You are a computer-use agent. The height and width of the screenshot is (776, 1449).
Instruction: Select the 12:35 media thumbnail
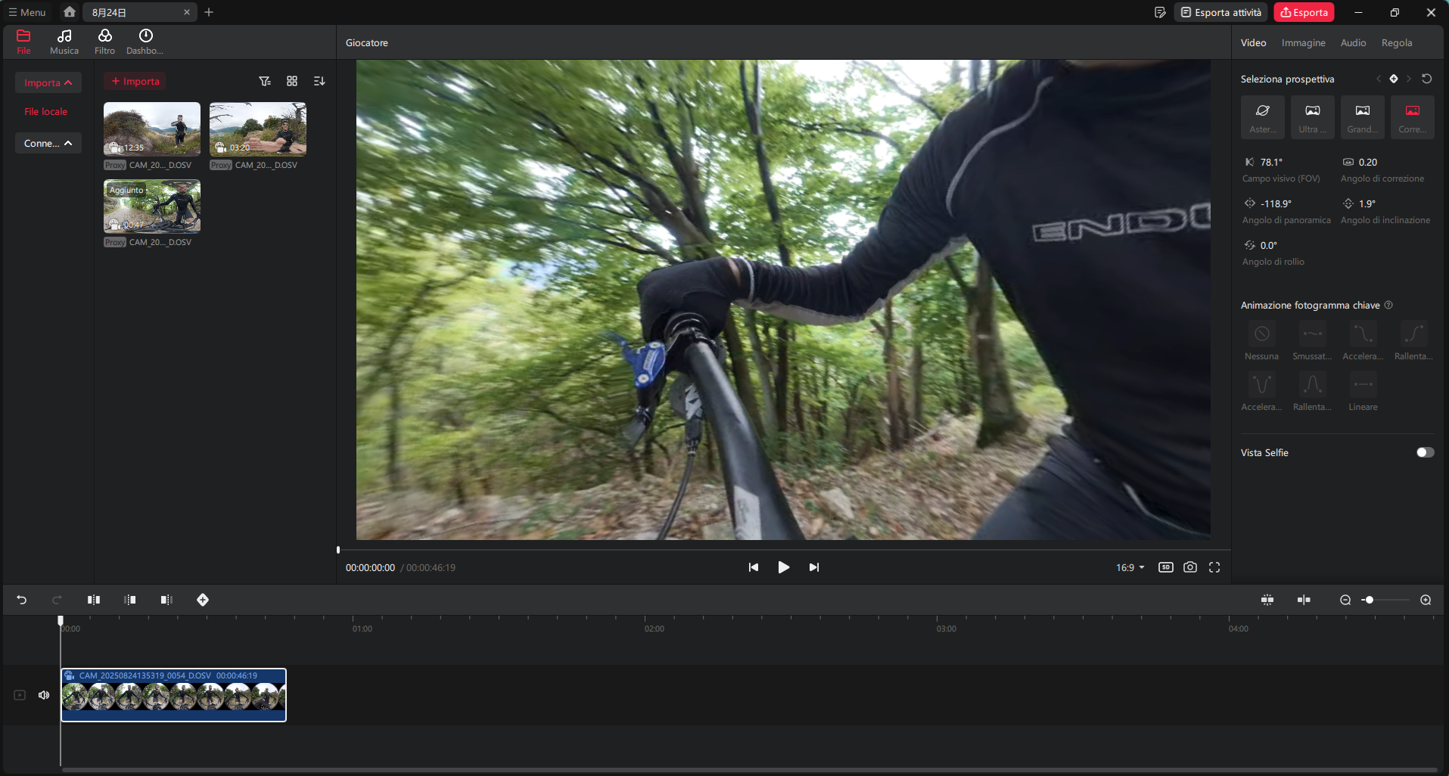pyautogui.click(x=152, y=129)
